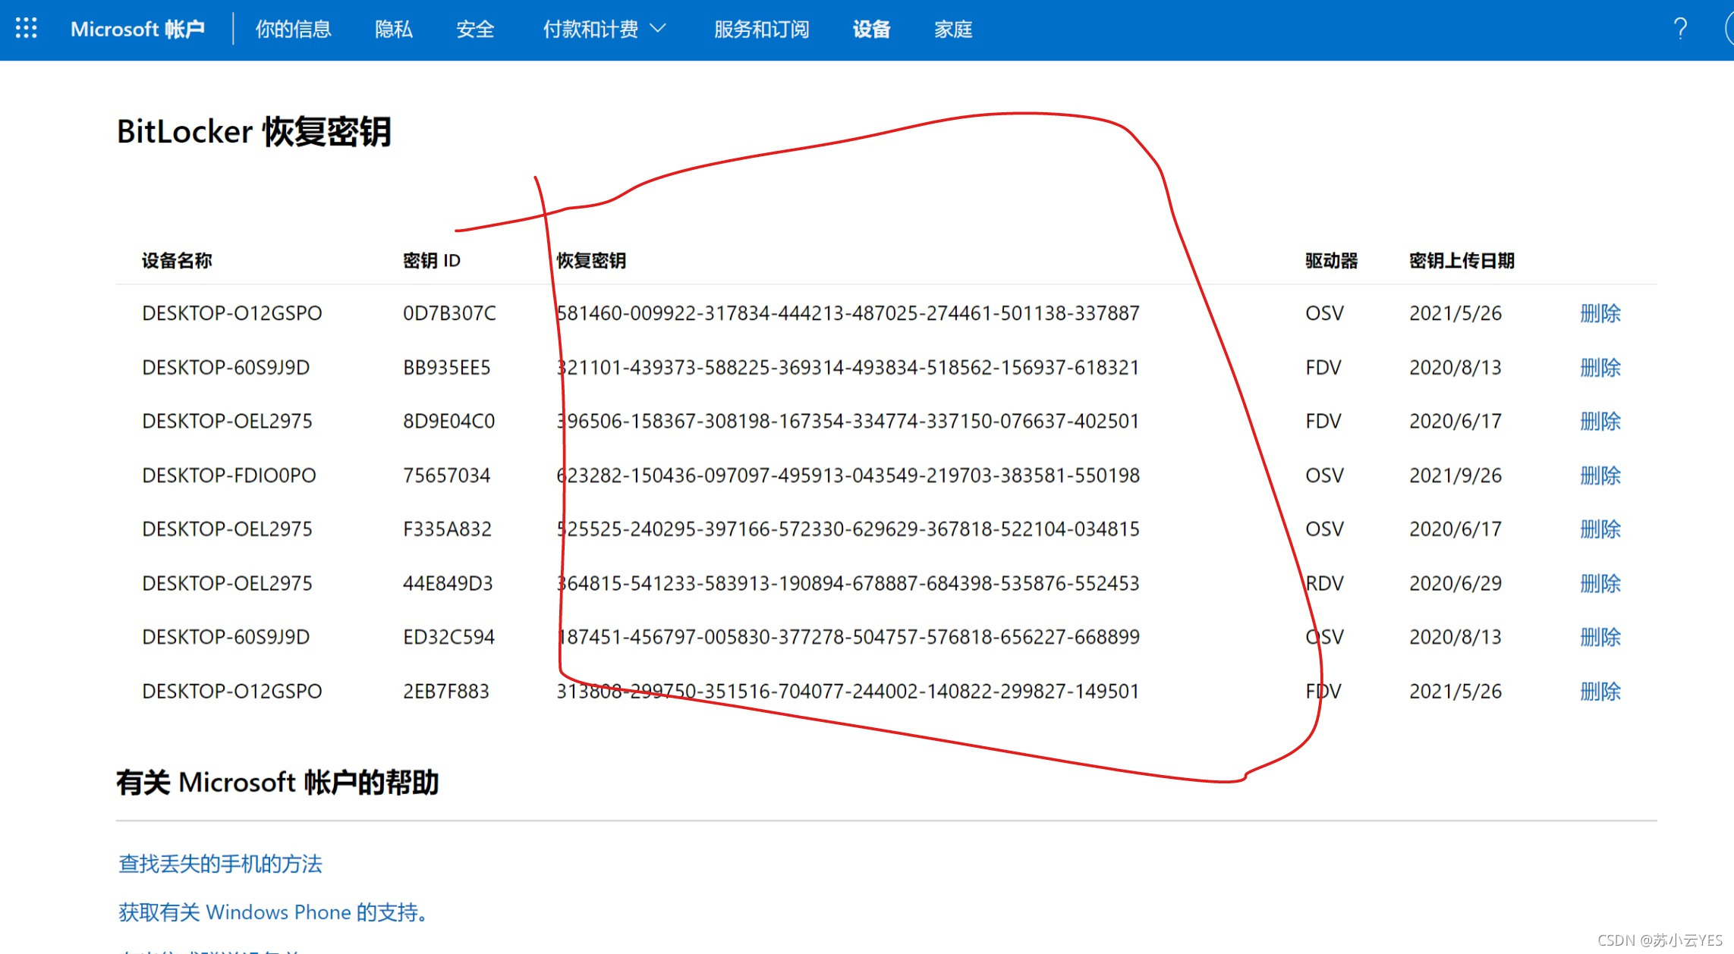
Task: Delete the RDV key dated 2020/6/29
Action: tap(1600, 584)
